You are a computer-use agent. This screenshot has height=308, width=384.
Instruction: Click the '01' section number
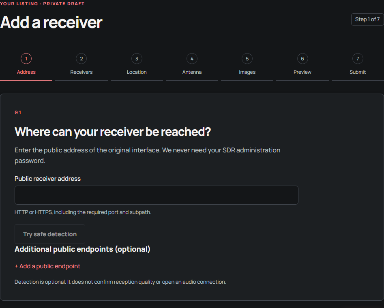click(18, 113)
